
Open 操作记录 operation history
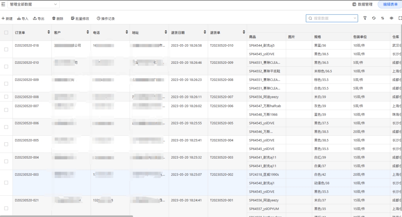(x=106, y=18)
